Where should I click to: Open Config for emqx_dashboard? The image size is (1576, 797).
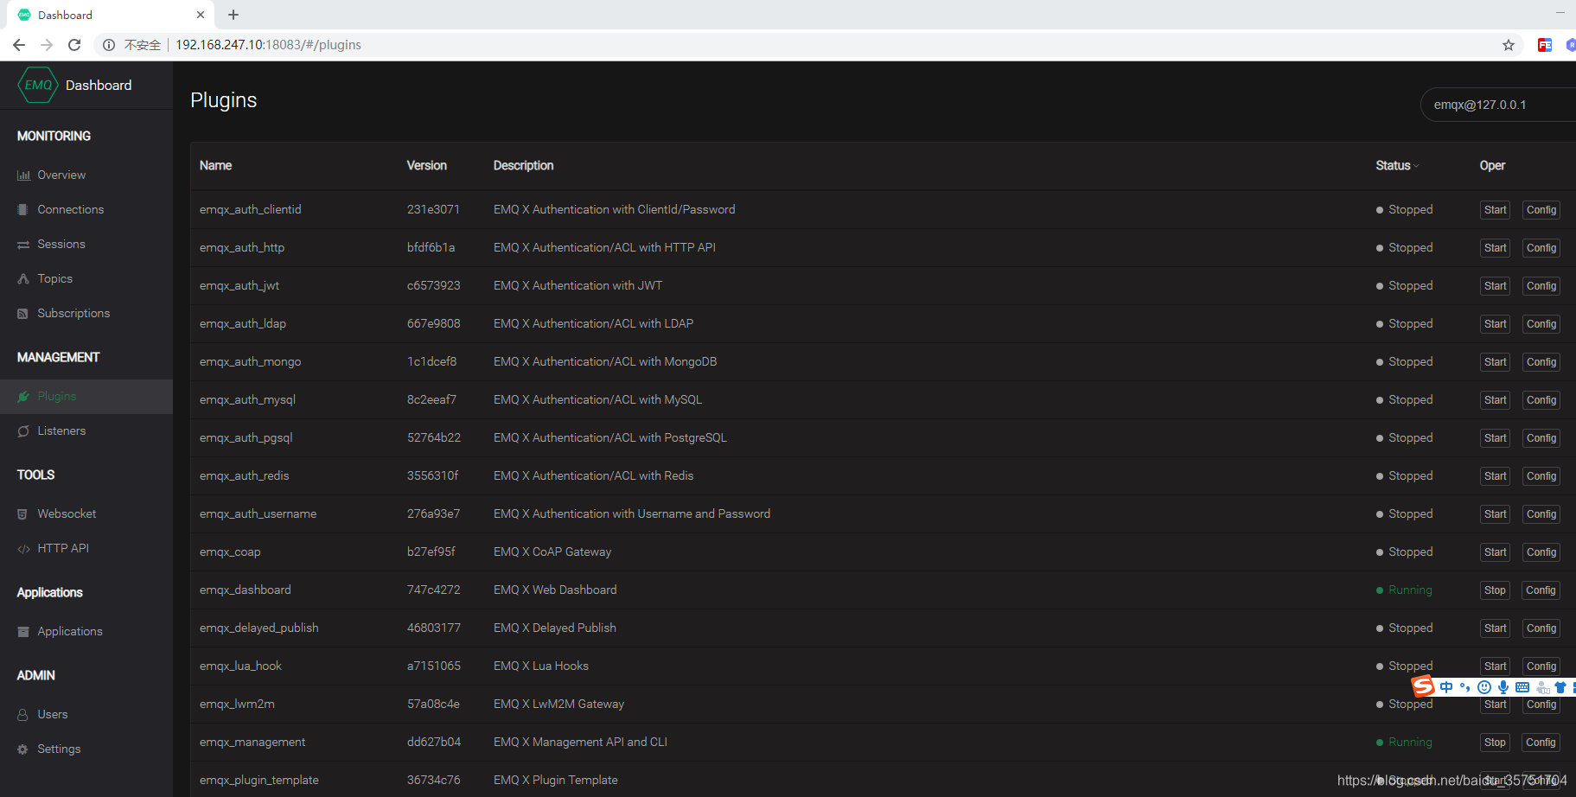click(1541, 590)
